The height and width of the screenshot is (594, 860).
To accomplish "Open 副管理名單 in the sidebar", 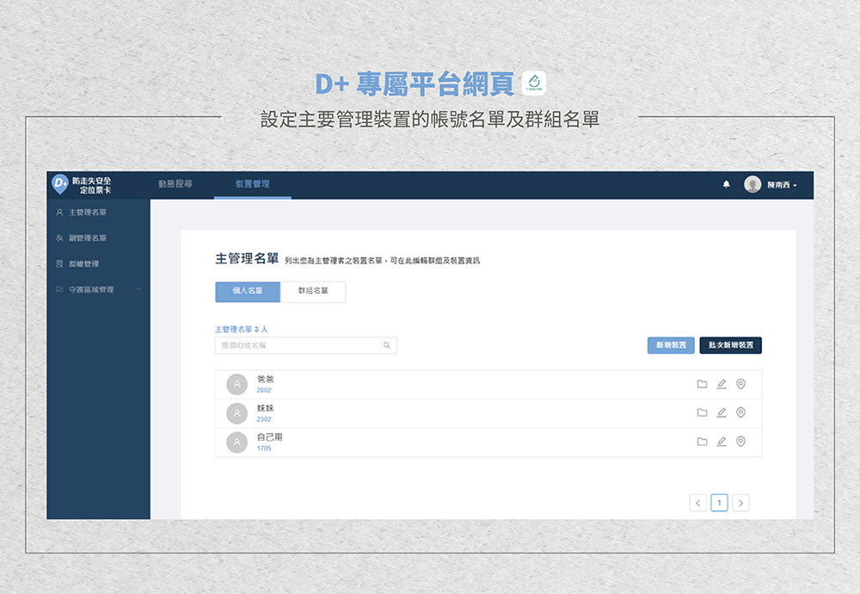I will [x=88, y=238].
